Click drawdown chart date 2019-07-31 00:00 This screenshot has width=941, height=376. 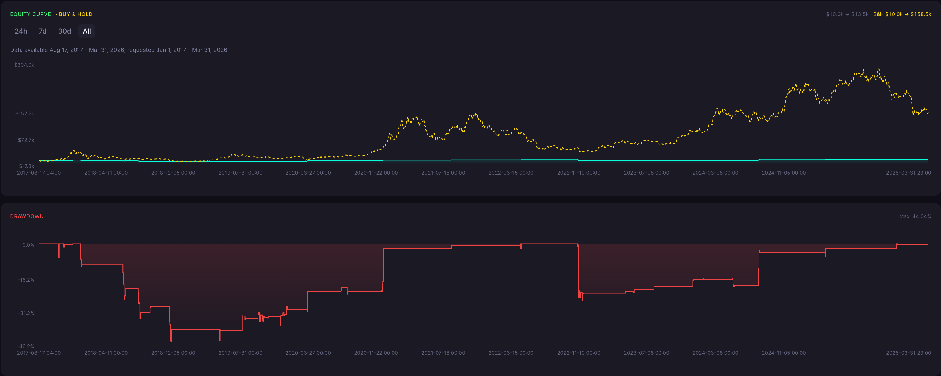(240, 353)
